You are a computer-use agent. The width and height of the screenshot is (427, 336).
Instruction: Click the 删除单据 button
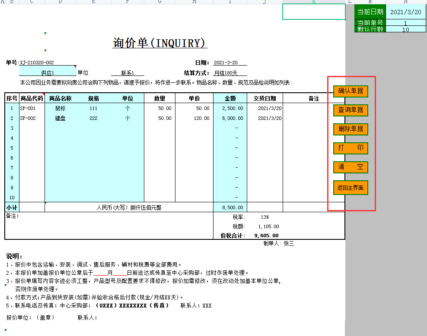[351, 129]
